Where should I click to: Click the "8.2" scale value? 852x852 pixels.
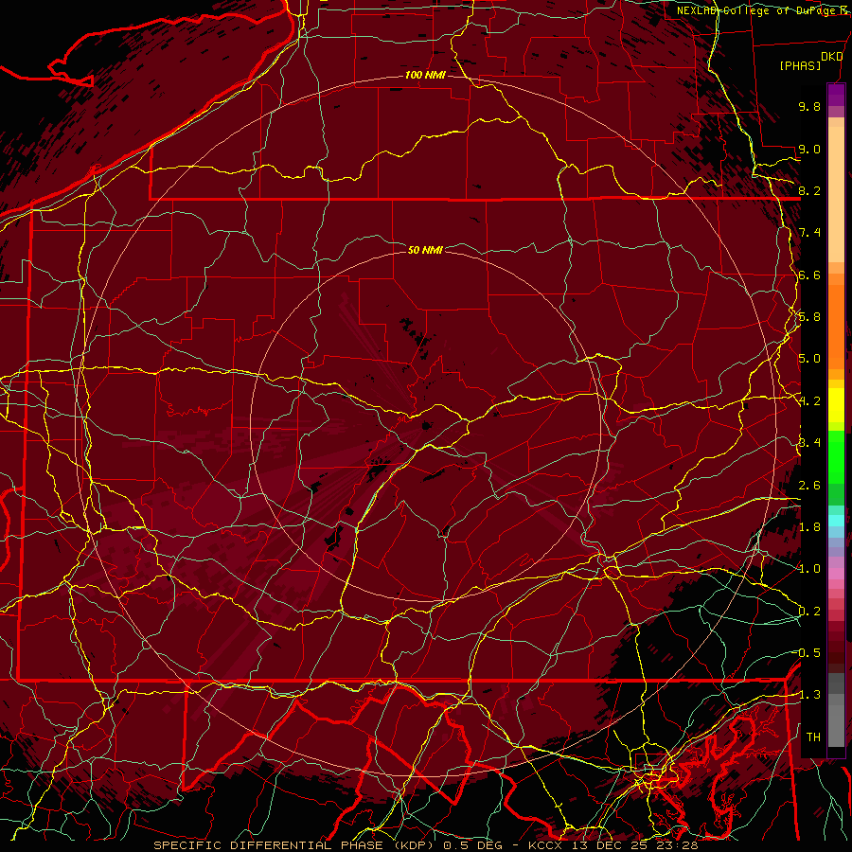tap(809, 190)
